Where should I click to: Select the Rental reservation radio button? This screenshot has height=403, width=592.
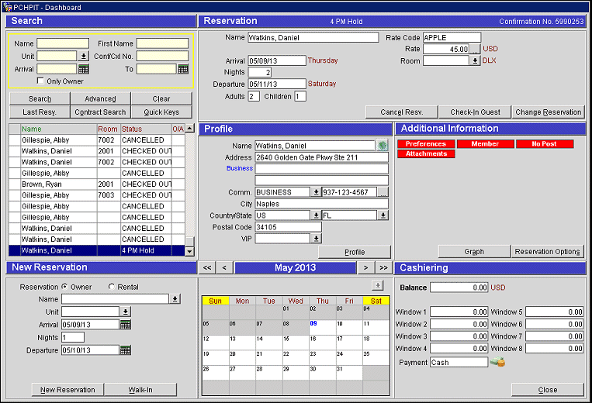click(112, 287)
